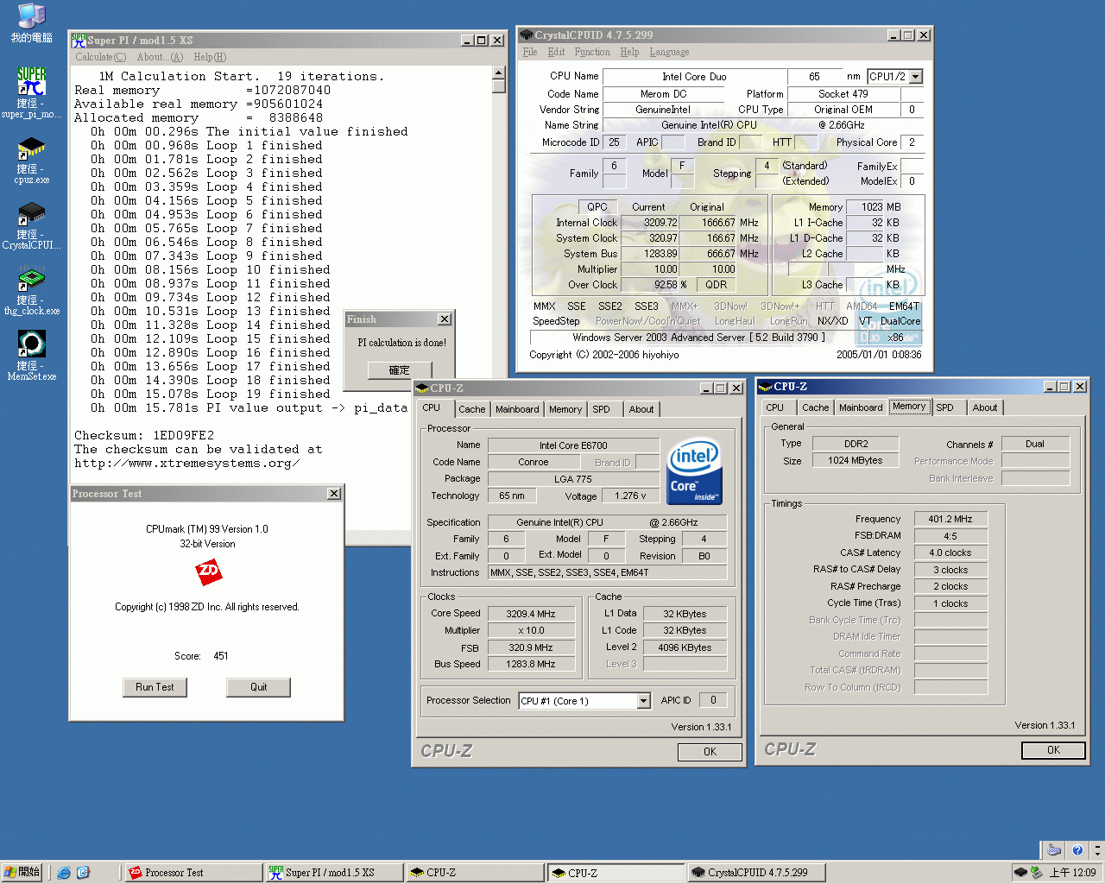1105x884 pixels.
Task: Click the keyboard icon on the language bar
Action: (1053, 849)
